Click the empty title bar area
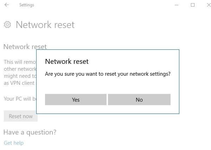The image size is (211, 150). click(x=105, y=5)
